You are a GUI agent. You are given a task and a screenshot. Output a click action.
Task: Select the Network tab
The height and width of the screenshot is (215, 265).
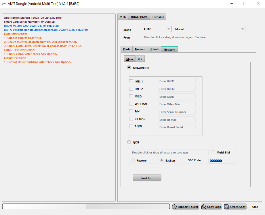tap(169, 49)
